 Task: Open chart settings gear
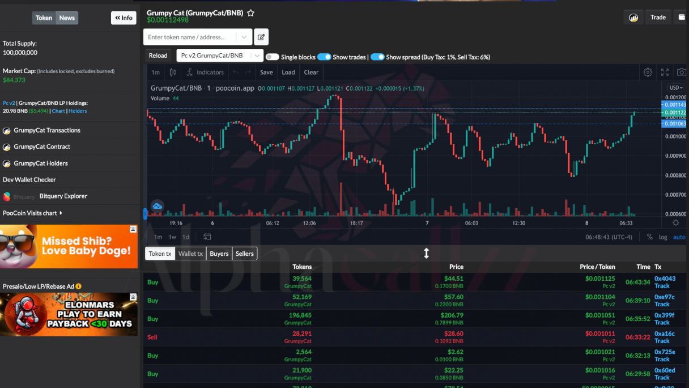(648, 72)
